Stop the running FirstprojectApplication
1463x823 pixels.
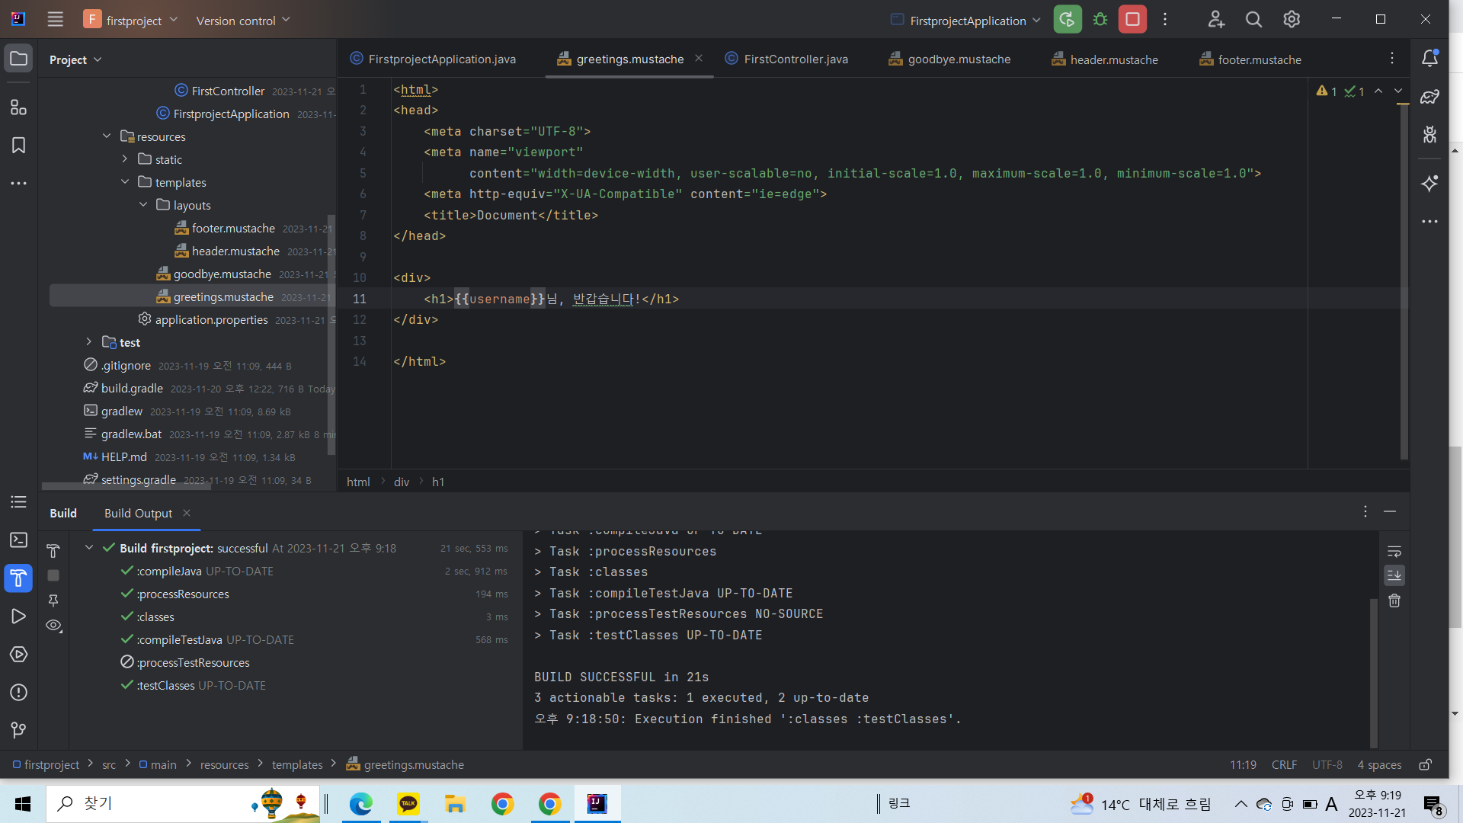click(1132, 20)
